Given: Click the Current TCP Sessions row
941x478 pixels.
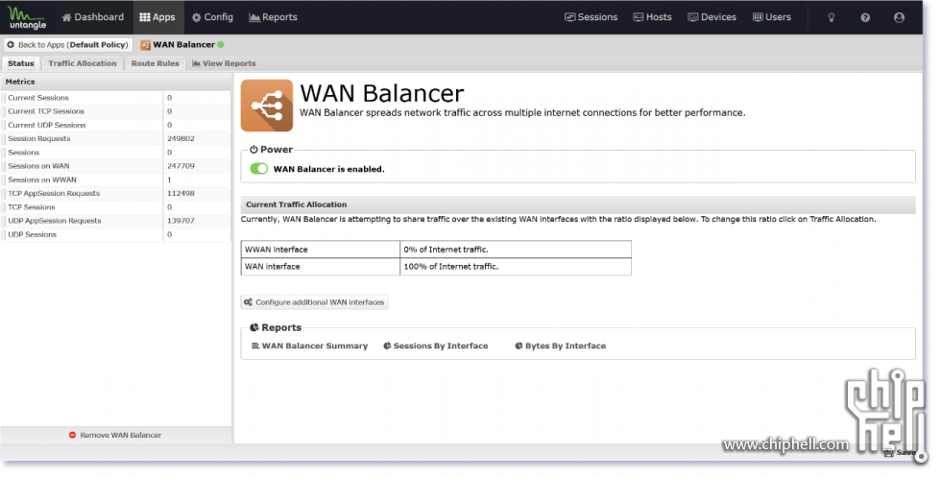Looking at the screenshot, I should pos(116,111).
